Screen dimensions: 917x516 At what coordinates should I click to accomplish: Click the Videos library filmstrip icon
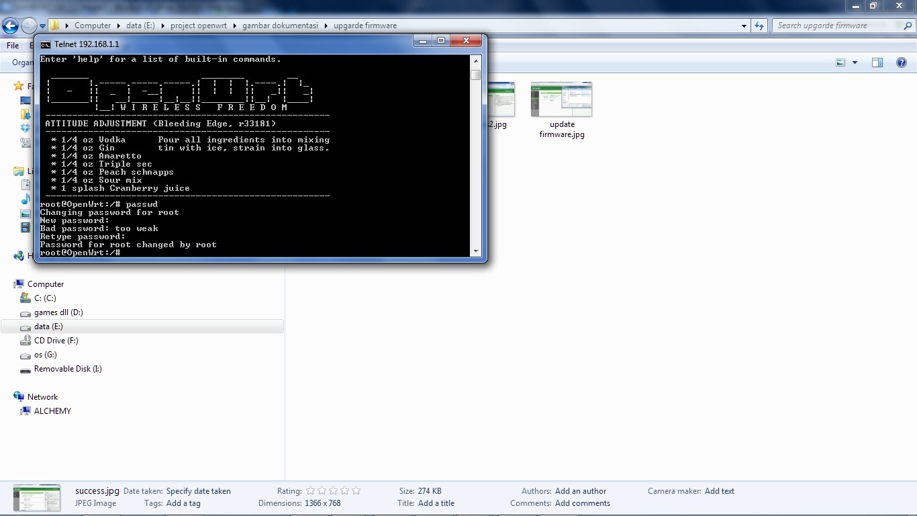click(26, 228)
